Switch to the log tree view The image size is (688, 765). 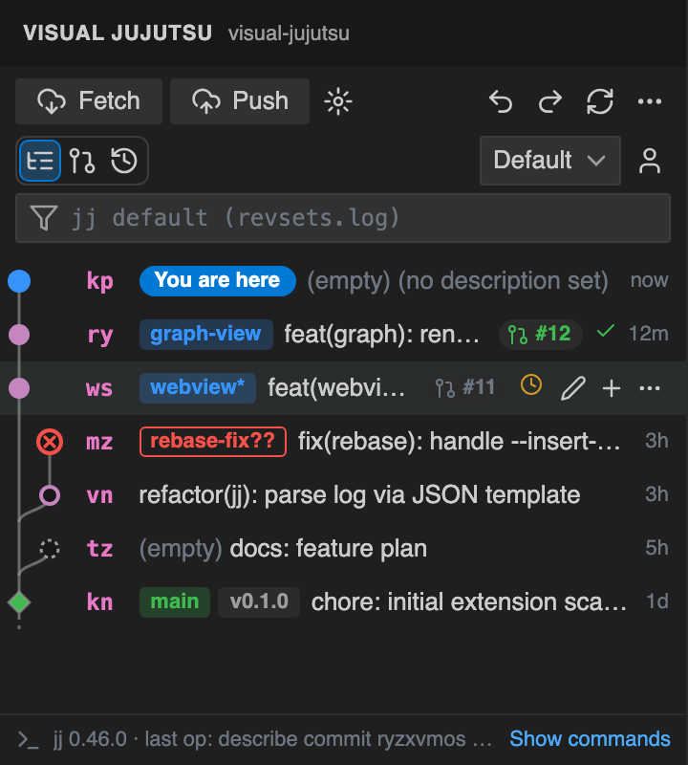point(40,161)
